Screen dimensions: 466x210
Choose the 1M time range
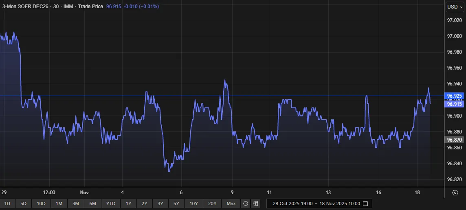click(59, 203)
